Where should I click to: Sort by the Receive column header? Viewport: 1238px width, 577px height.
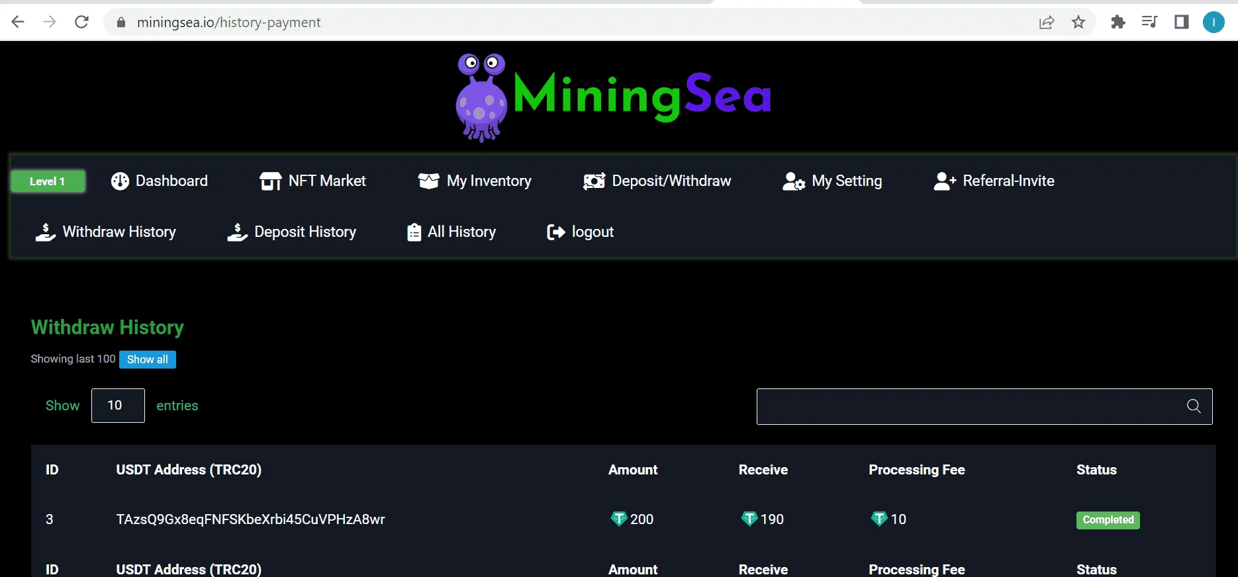pos(763,470)
